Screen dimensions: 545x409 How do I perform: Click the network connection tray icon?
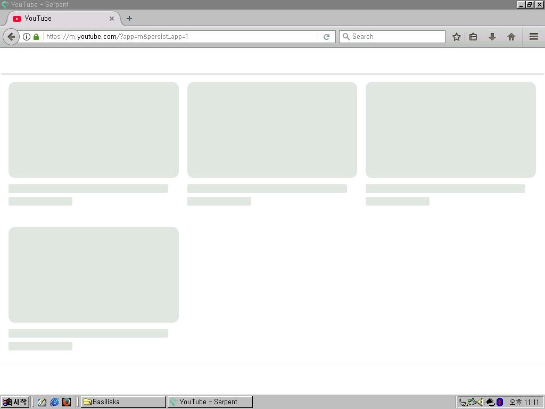point(463,403)
